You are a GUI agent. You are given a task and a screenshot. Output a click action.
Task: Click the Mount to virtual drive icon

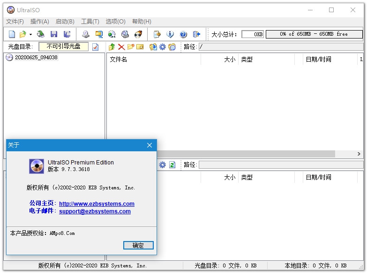coord(125,34)
